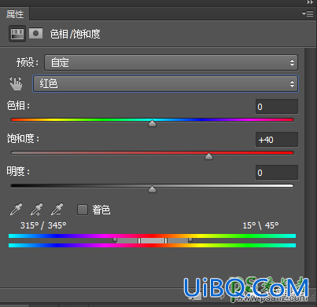The width and height of the screenshot is (317, 307).
Task: Click the 色相 value field showing 0
Action: (277, 107)
